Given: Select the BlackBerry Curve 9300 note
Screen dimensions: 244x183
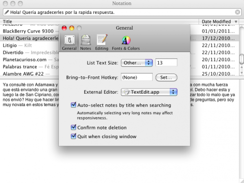Looking at the screenshot, I should pyautogui.click(x=28, y=31).
